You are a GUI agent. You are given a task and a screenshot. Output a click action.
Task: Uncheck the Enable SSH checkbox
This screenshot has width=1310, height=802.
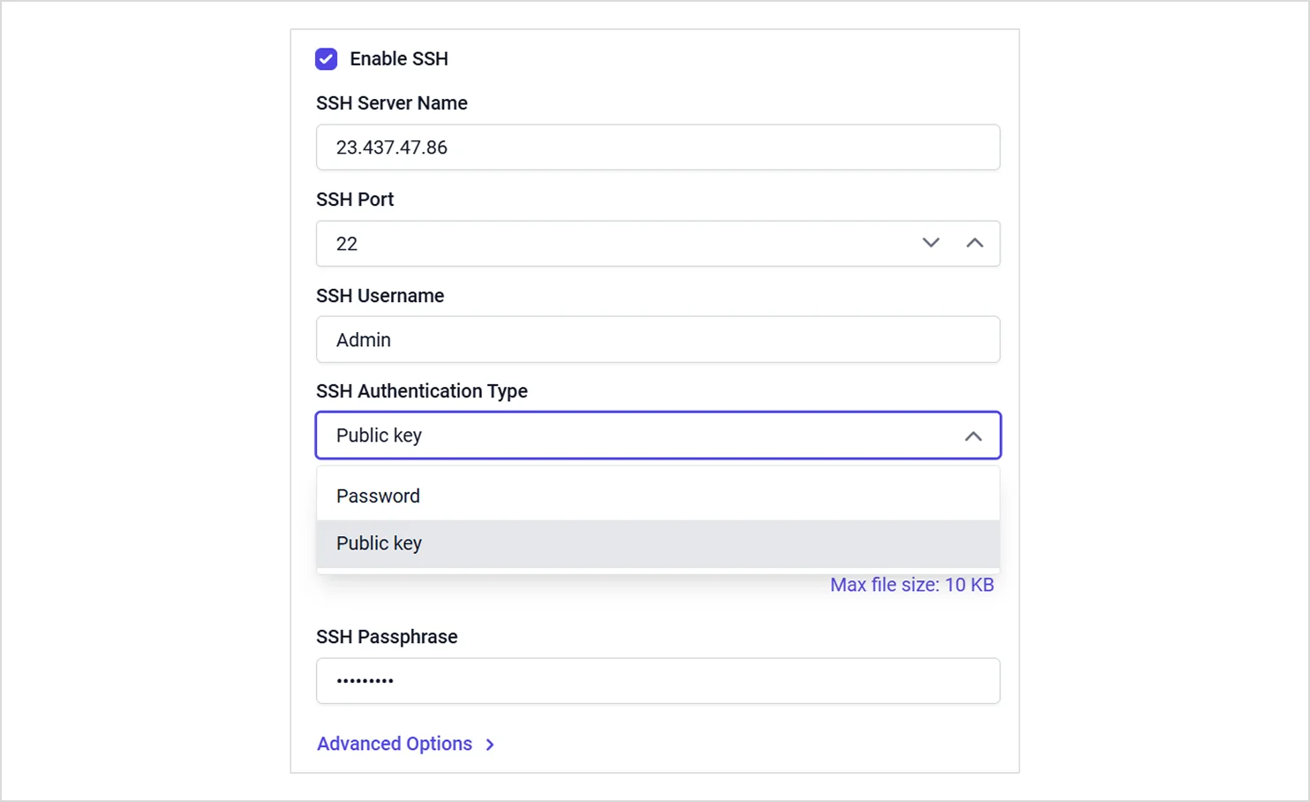click(327, 59)
